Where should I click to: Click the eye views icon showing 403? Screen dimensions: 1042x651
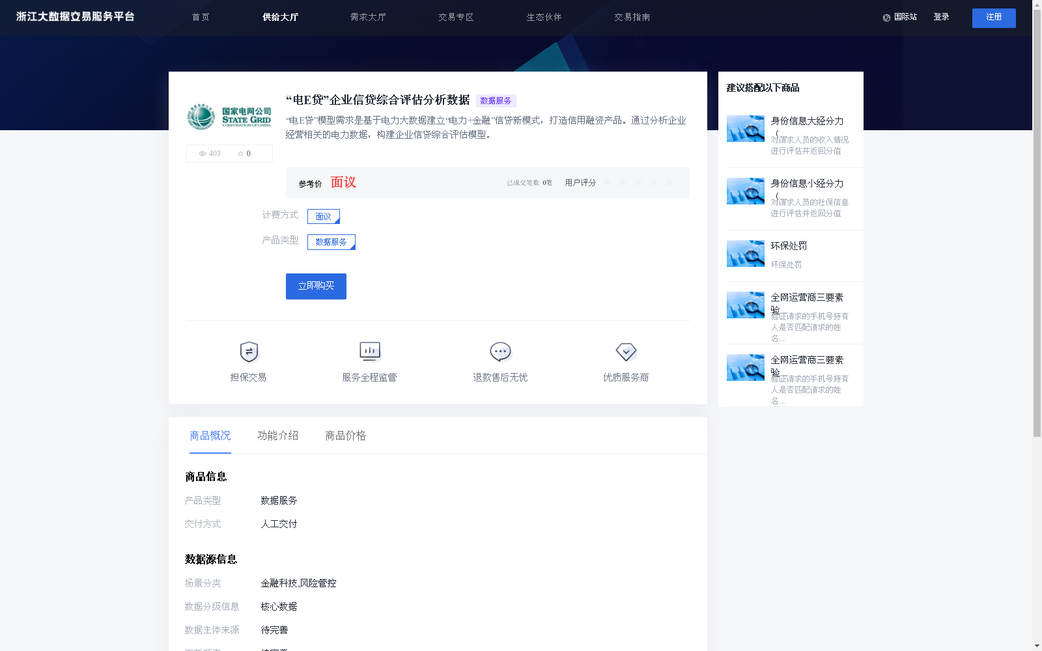pos(203,154)
